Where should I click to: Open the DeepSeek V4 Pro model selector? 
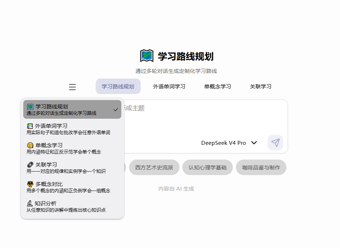click(x=229, y=143)
